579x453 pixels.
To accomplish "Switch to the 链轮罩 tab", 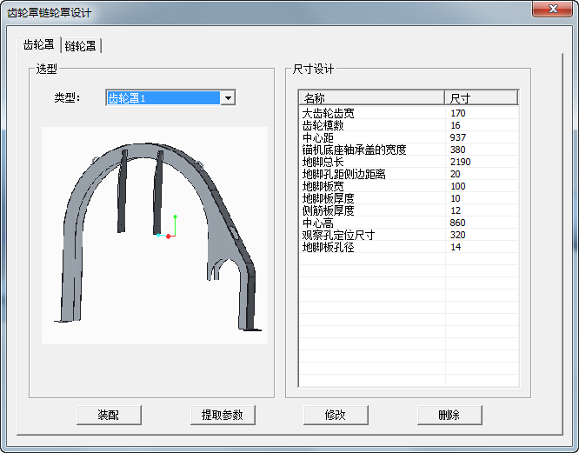I will tap(81, 46).
